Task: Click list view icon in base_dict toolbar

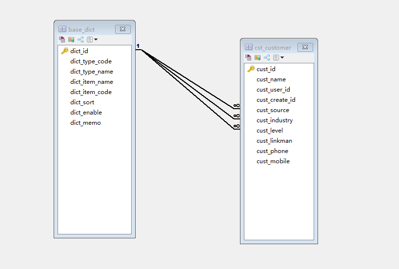Action: click(x=90, y=39)
